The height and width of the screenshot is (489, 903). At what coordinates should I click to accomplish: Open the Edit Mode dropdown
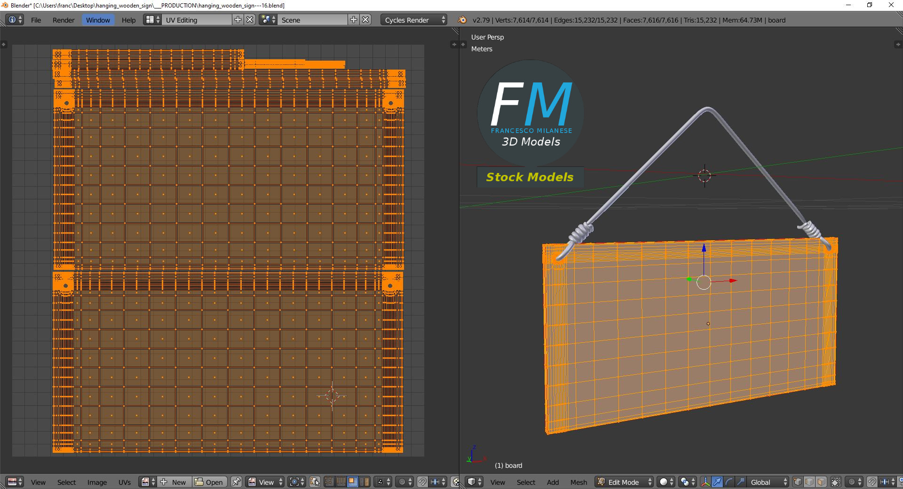pos(624,482)
